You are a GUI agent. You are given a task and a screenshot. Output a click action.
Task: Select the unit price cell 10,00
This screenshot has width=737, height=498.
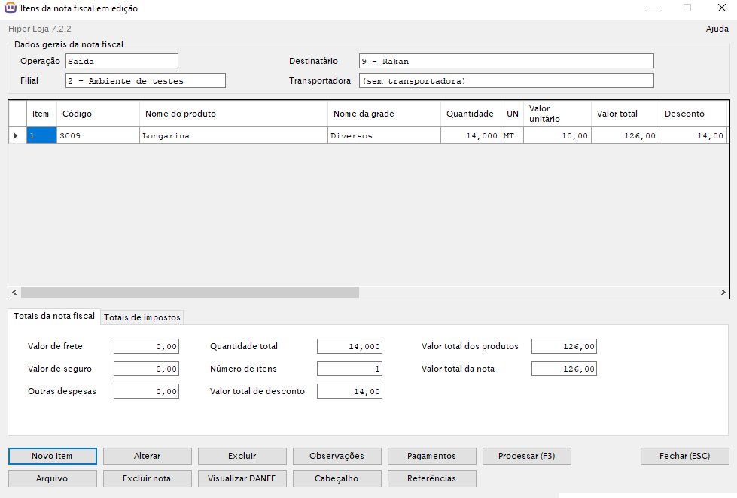pyautogui.click(x=557, y=135)
